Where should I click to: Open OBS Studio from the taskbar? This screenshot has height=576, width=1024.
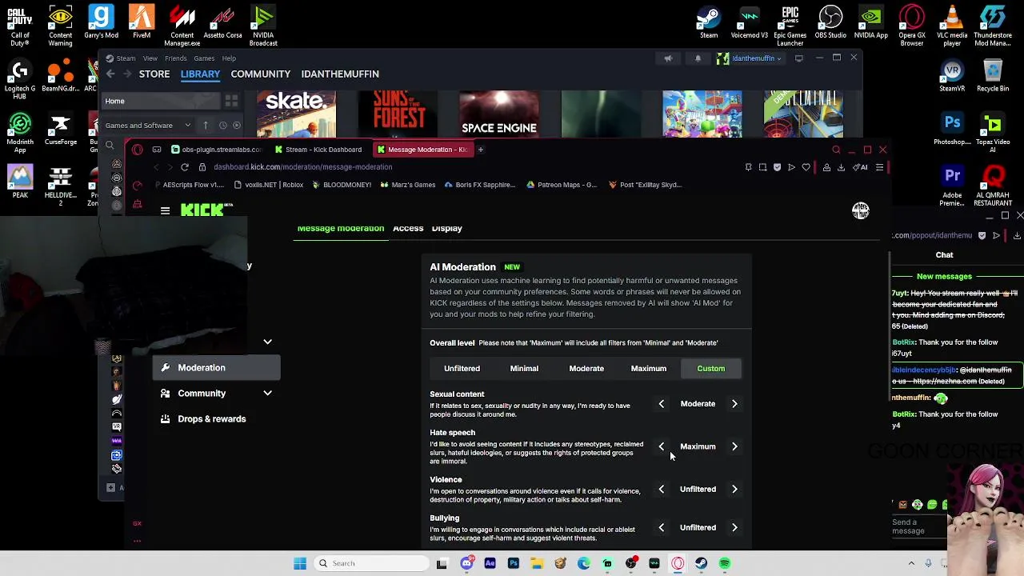tap(631, 563)
